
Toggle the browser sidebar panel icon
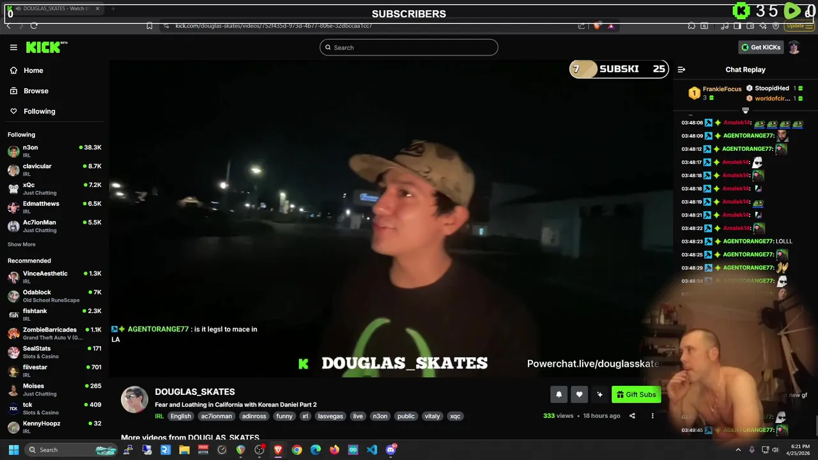(x=737, y=26)
